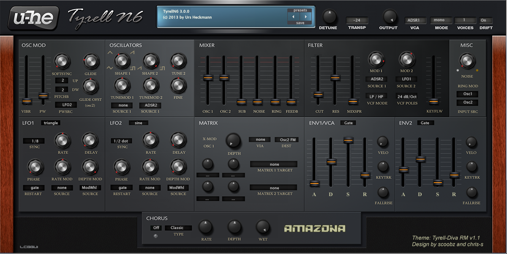
Task: Toggle ENV2 Gate trigger mode
Action: 425,123
